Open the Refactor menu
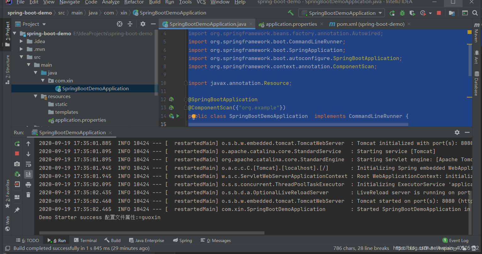The width and height of the screenshot is (482, 254). point(134,2)
